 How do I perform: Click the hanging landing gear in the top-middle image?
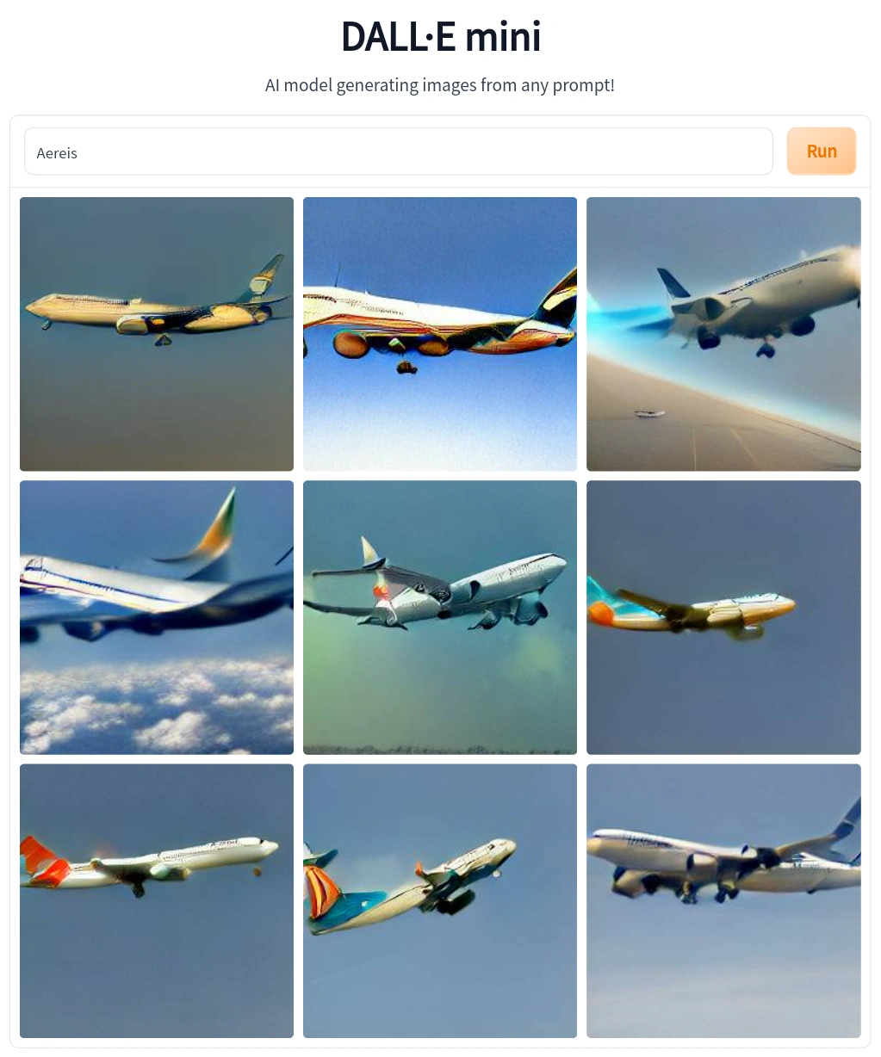(406, 367)
